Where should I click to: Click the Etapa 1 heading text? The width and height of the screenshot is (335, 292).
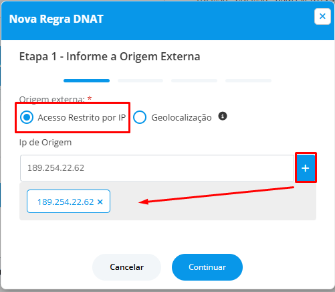tap(110, 56)
